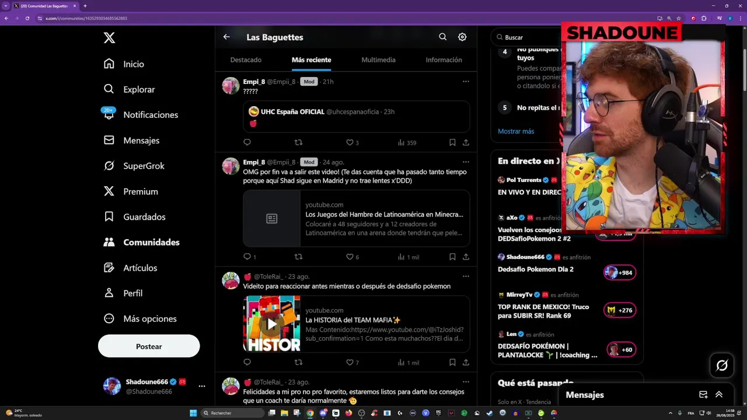The image size is (747, 420).
Task: Open MirreyTv TOP RANK DE MEXICO stream
Action: pos(543,311)
